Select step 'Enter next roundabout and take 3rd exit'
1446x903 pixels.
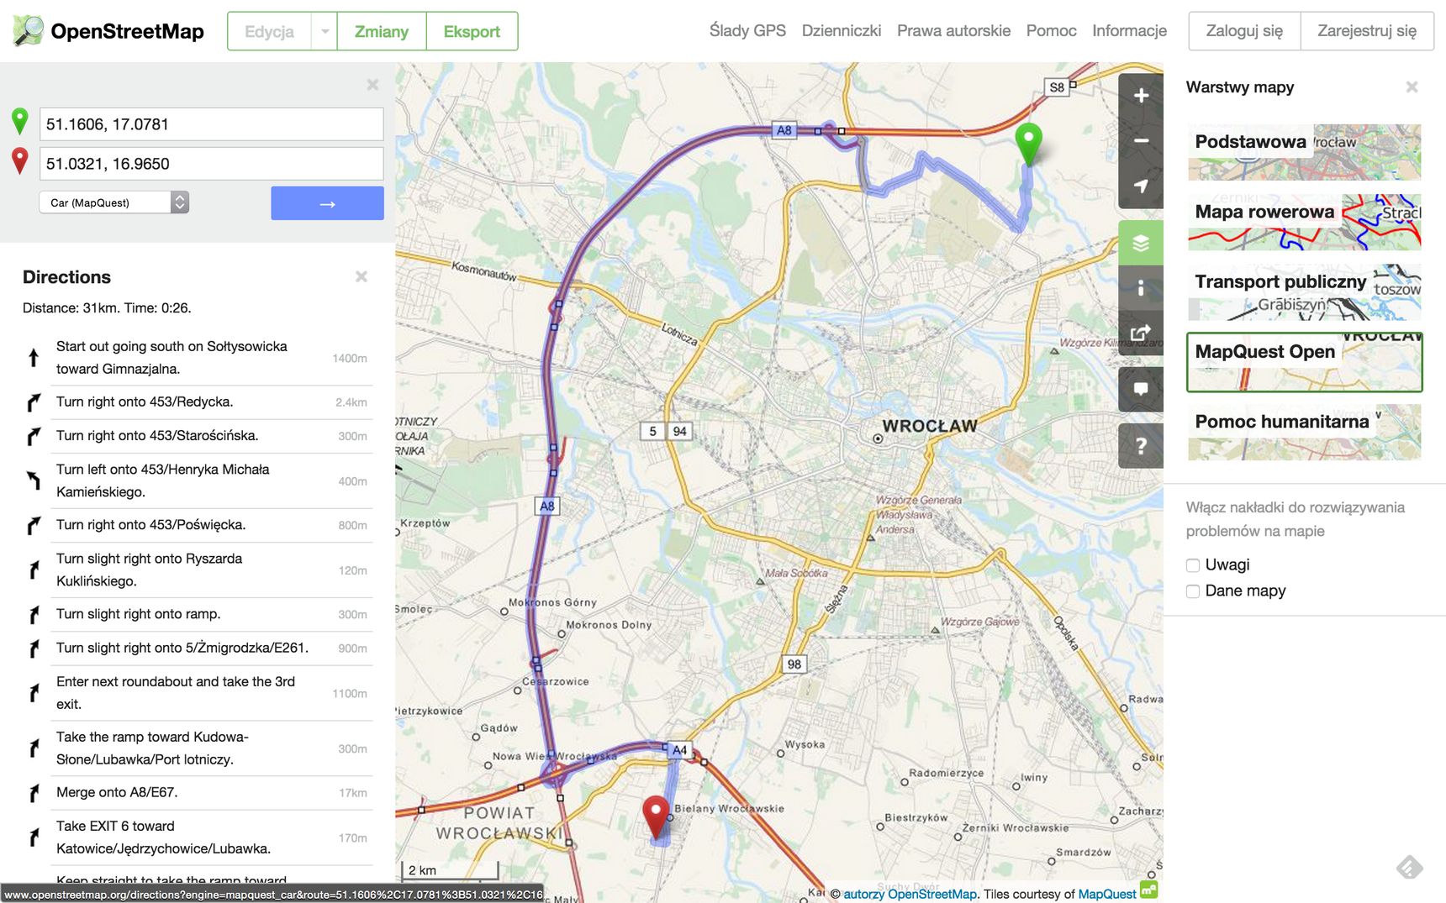tap(198, 693)
